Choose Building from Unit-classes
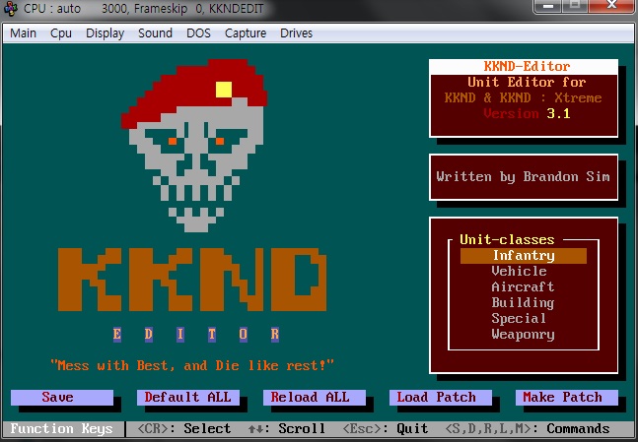This screenshot has width=638, height=442. click(523, 303)
